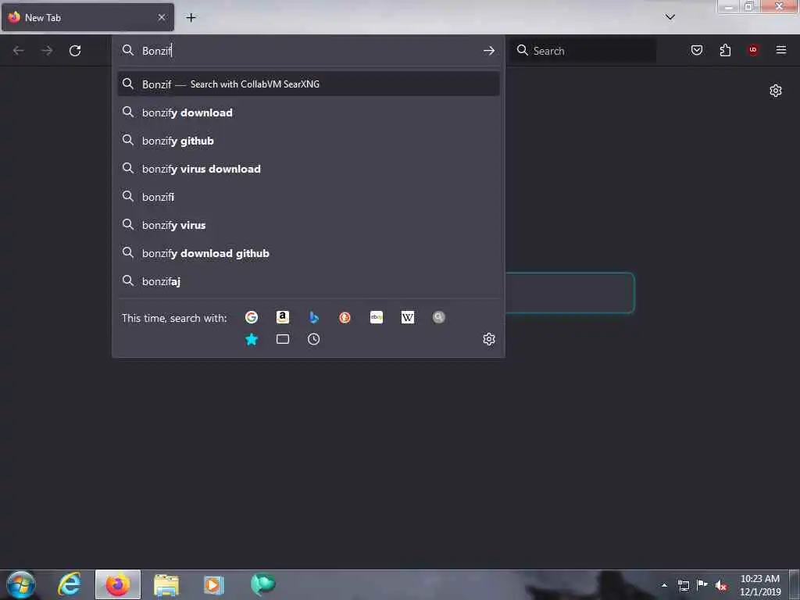Click the toolbar Search box
This screenshot has height=600, width=800.
584,51
